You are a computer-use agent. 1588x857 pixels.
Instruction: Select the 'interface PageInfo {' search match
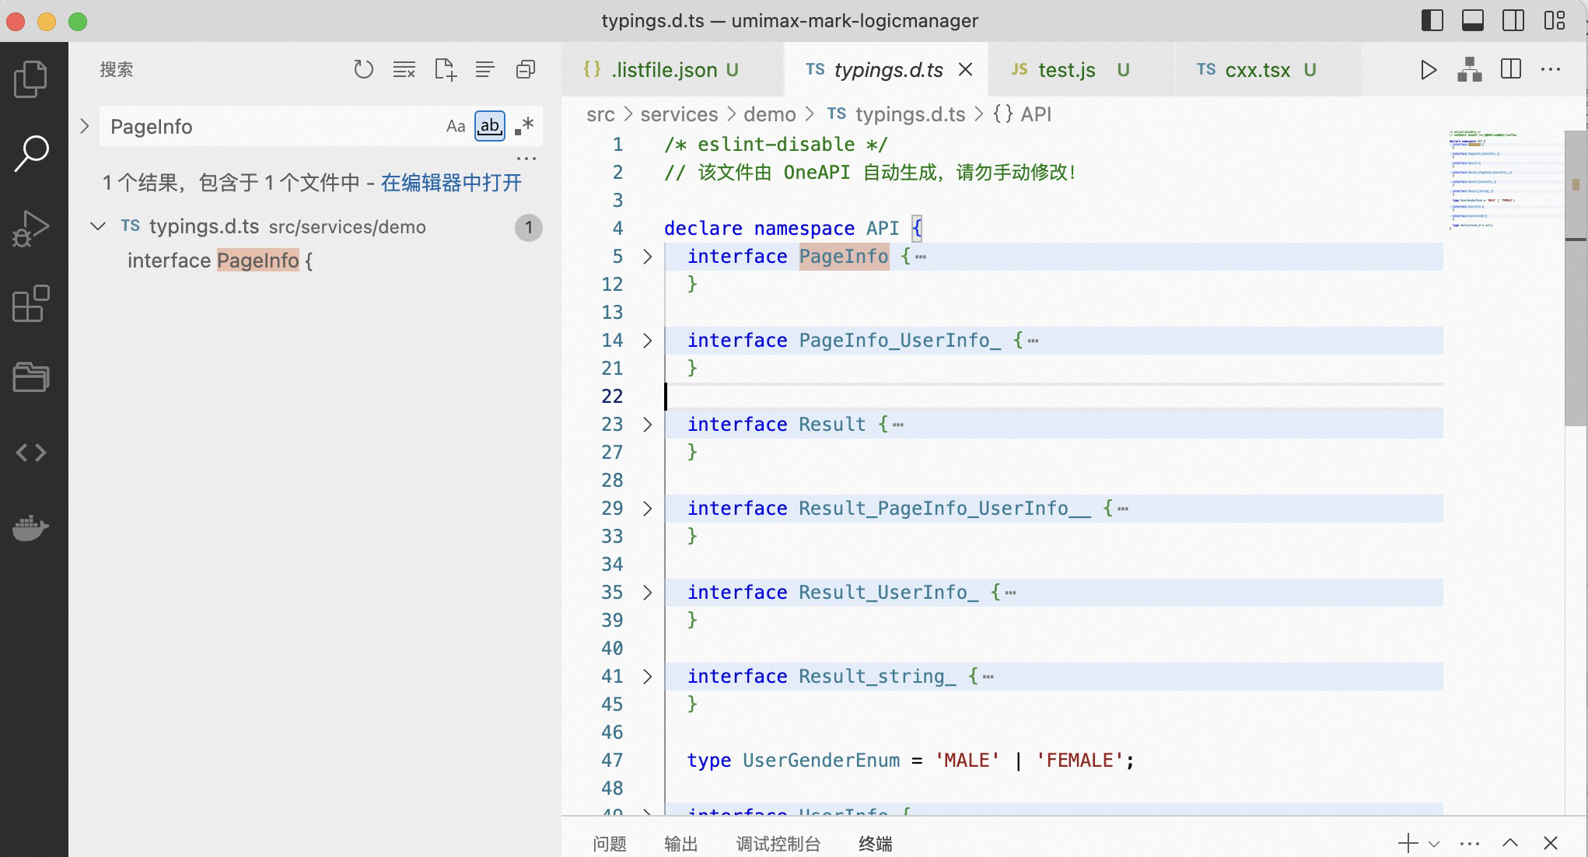pyautogui.click(x=220, y=261)
